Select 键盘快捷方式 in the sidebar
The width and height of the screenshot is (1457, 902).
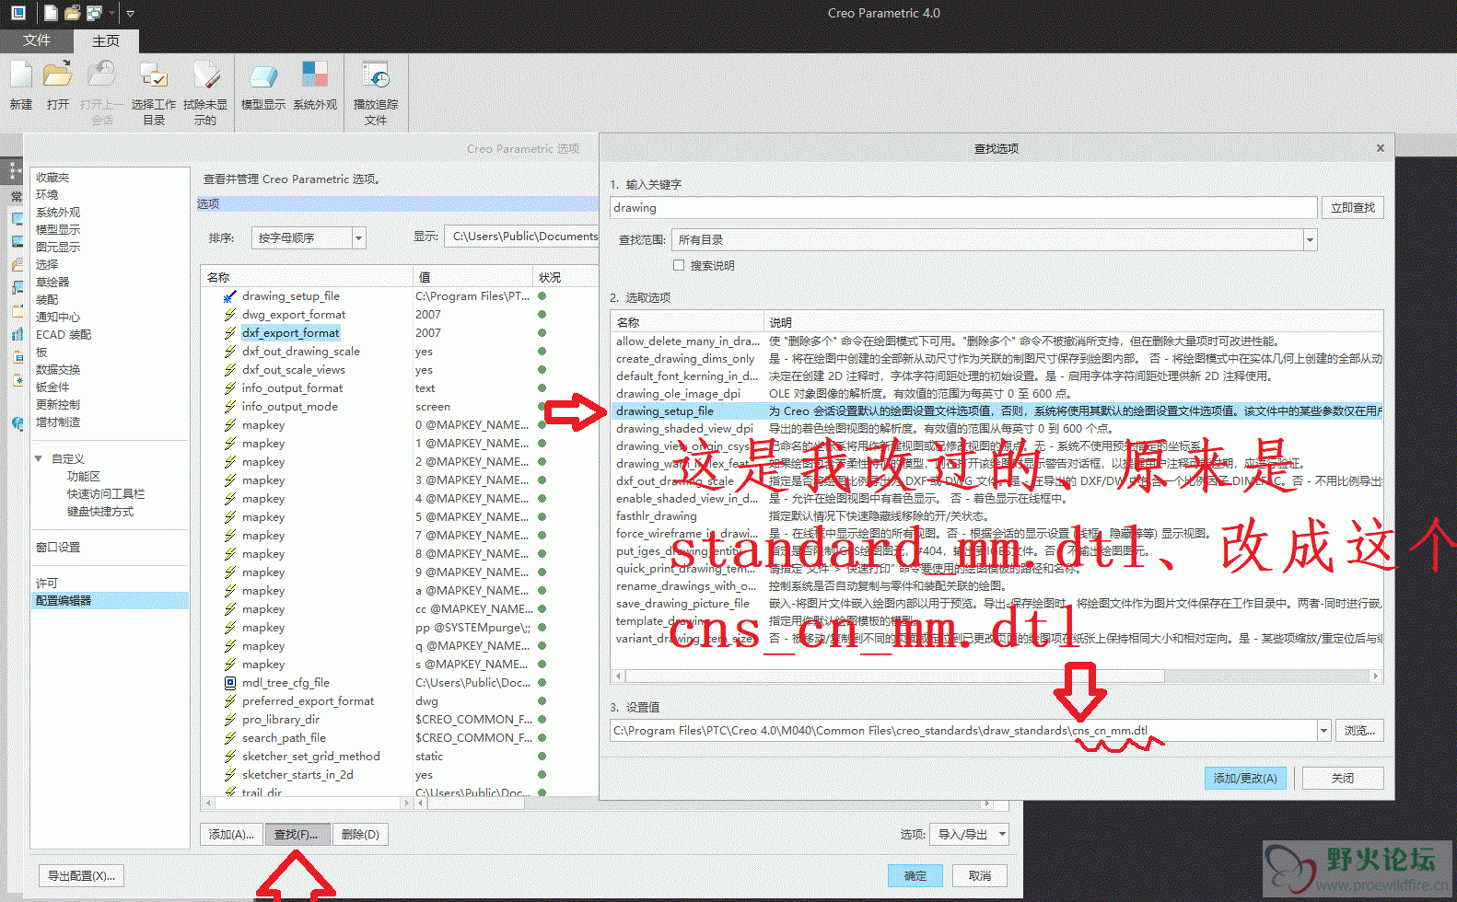tap(100, 512)
